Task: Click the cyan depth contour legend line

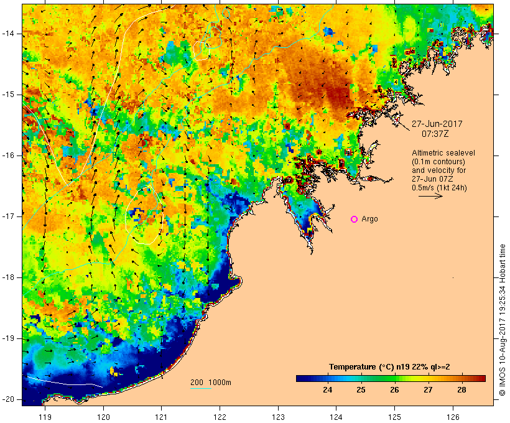Action: 201,388
